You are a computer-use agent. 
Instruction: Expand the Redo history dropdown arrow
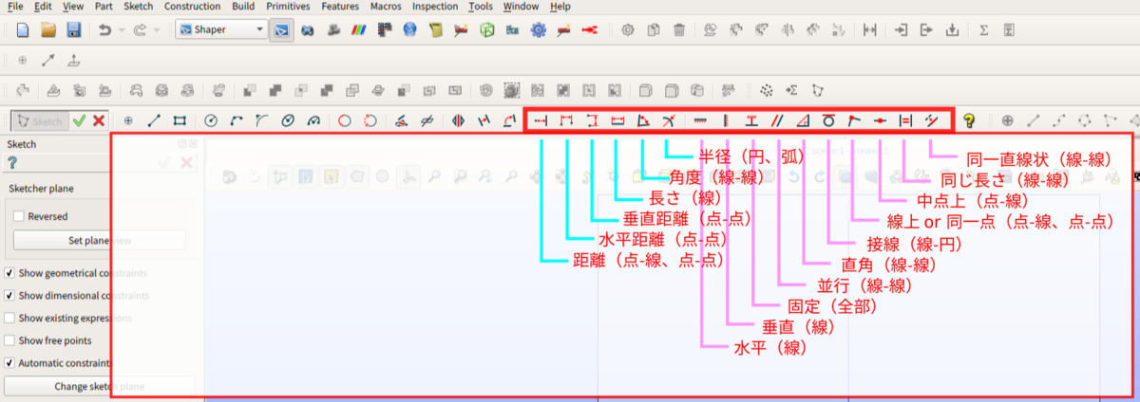(x=156, y=30)
